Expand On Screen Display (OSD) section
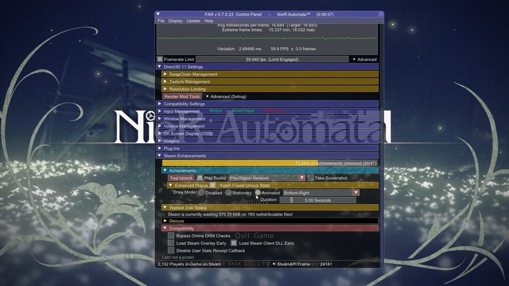 click(x=268, y=133)
